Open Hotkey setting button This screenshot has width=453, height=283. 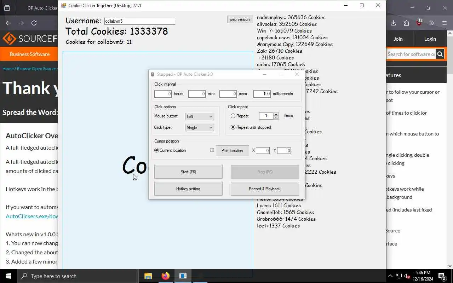tap(188, 189)
